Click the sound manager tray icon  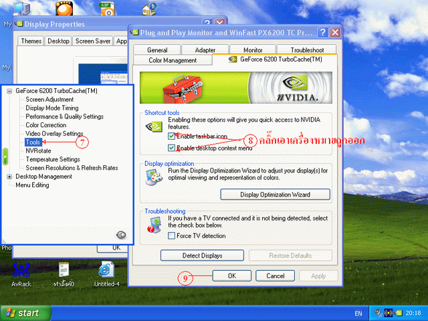[x=388, y=313]
